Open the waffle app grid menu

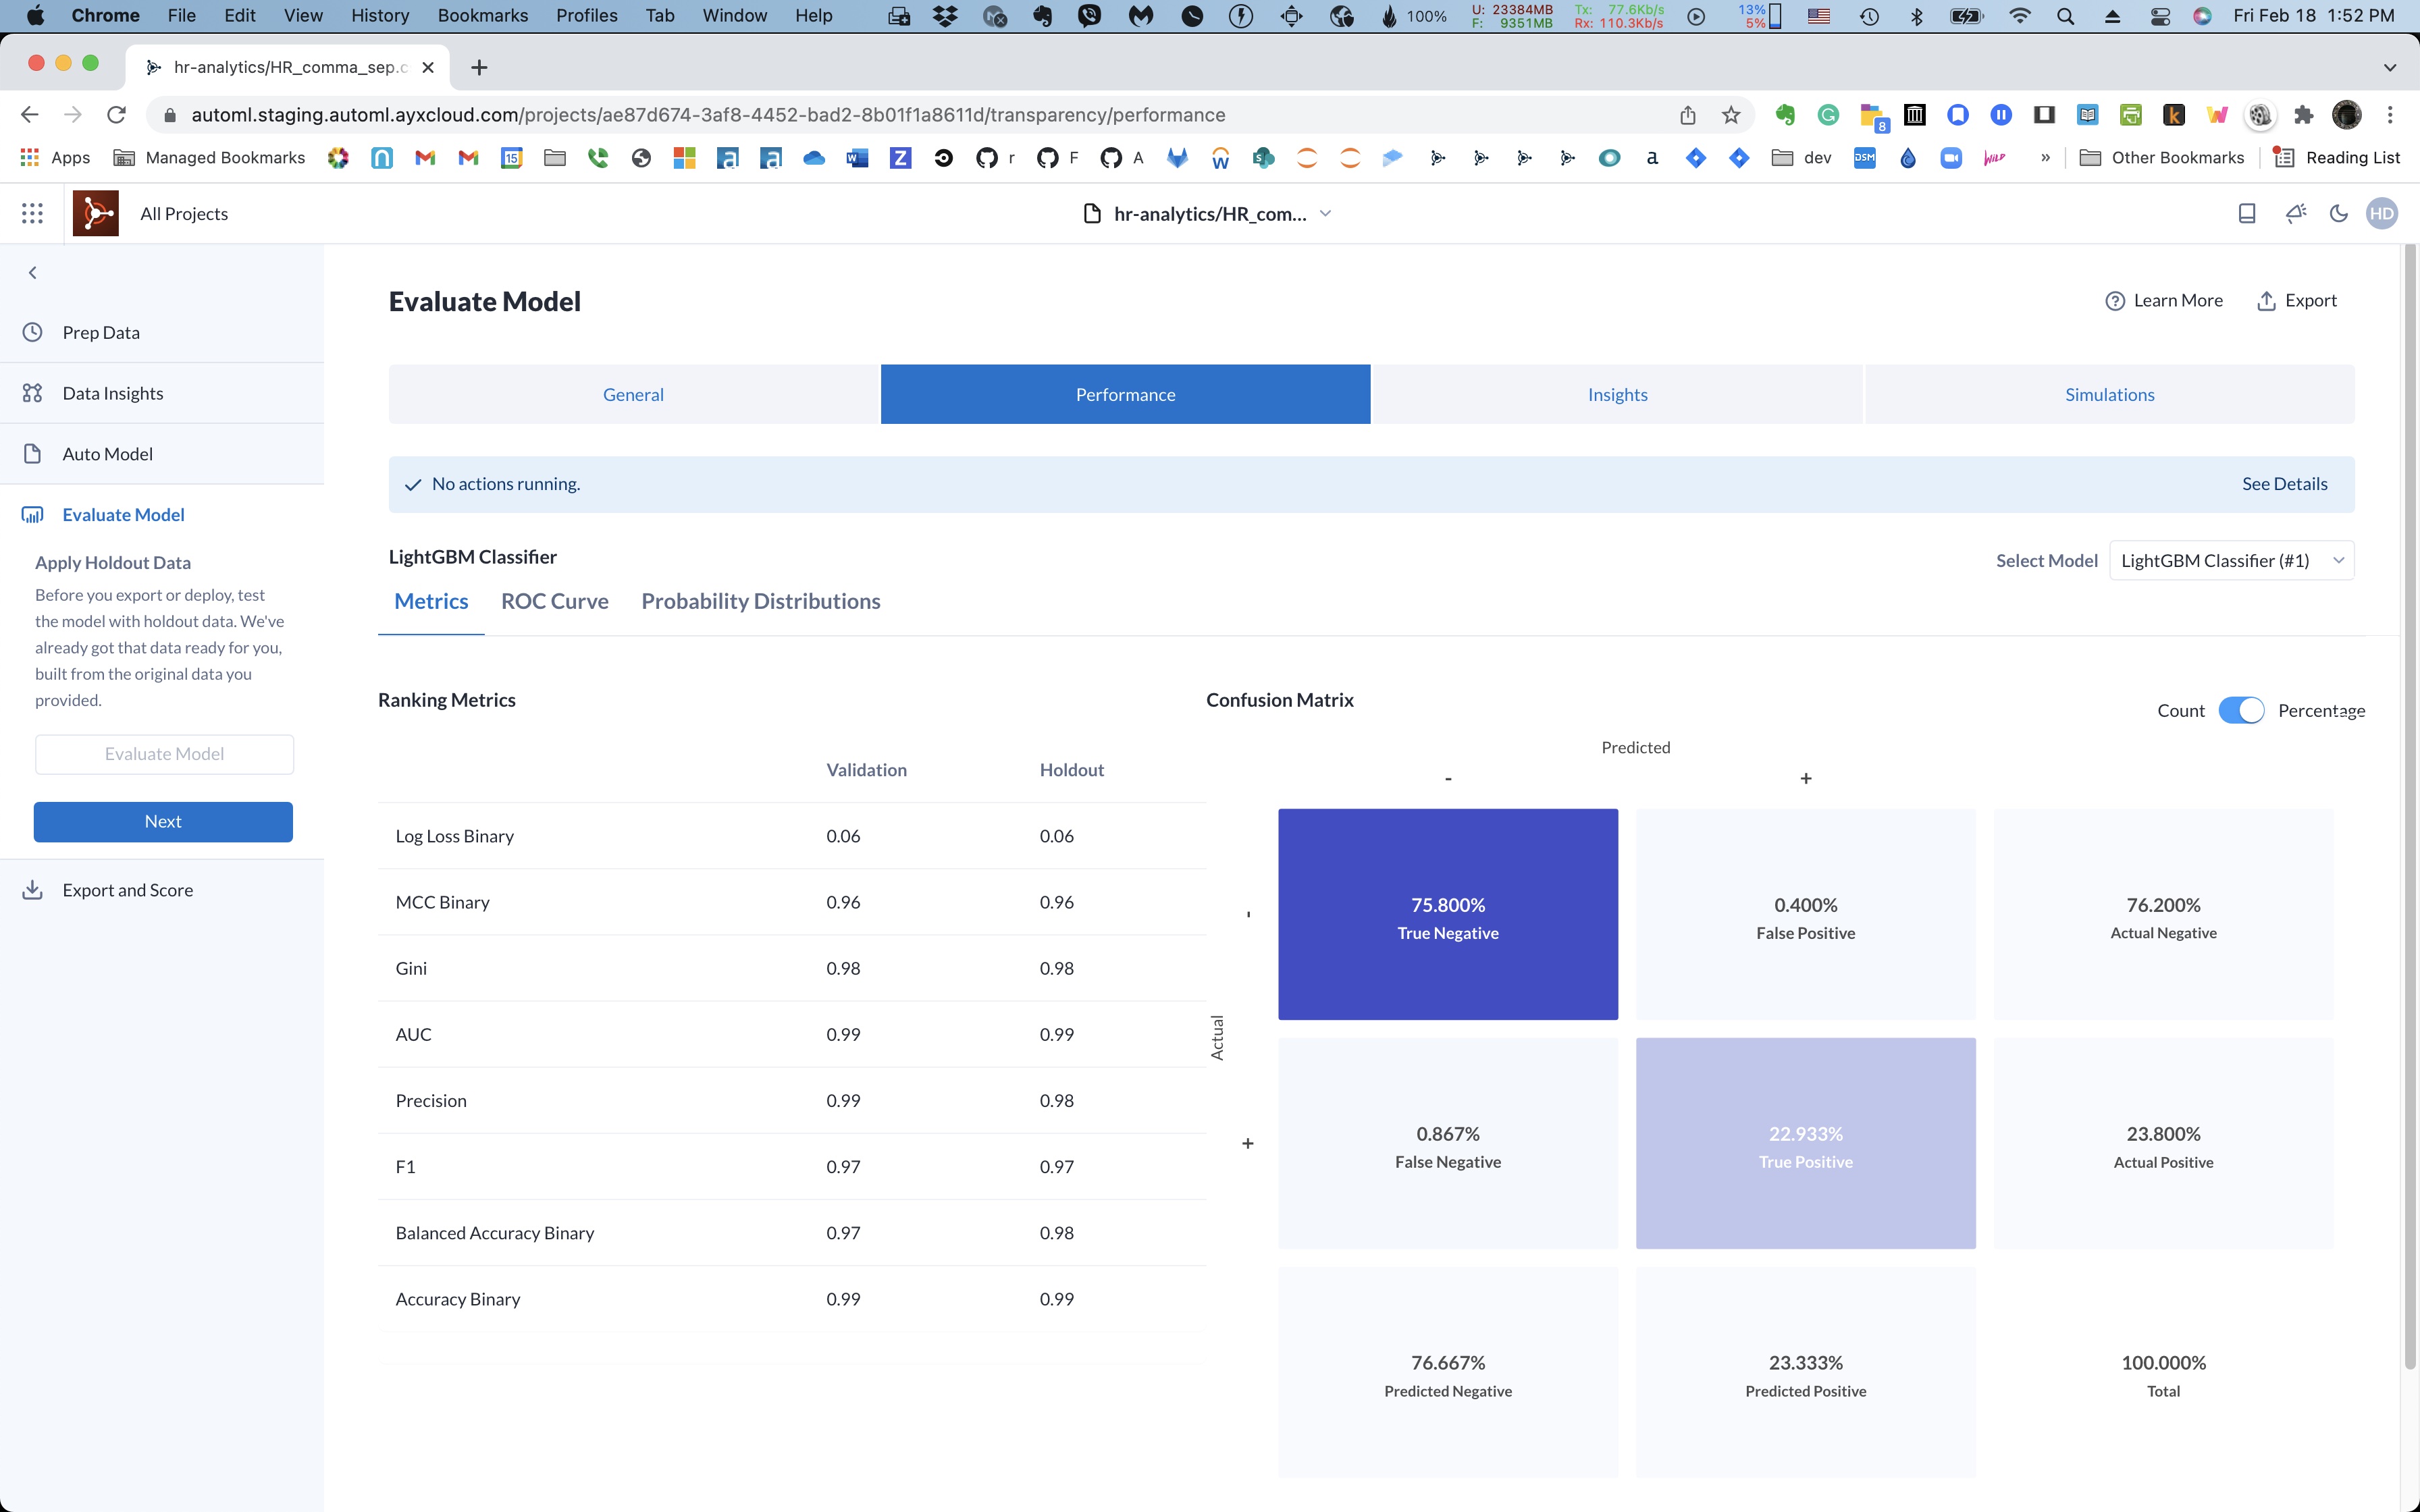click(31, 212)
